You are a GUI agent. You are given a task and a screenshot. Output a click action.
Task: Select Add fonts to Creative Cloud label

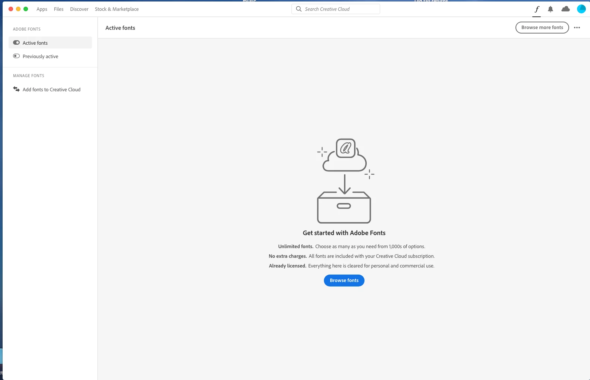51,89
